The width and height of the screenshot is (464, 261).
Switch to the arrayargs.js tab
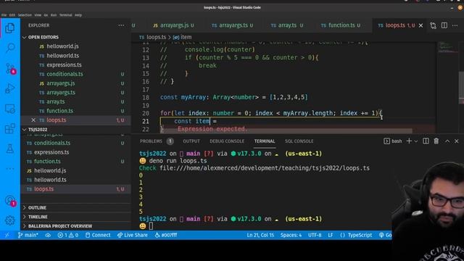tap(174, 25)
